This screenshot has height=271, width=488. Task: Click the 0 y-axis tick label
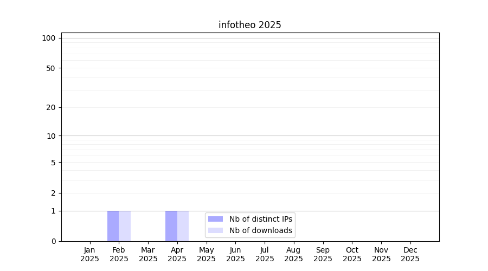click(53, 241)
